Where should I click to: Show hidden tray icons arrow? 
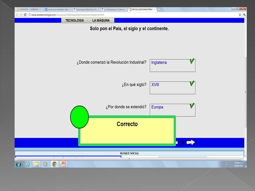point(224,164)
